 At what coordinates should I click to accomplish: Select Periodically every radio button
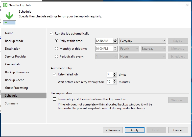click(x=57, y=57)
